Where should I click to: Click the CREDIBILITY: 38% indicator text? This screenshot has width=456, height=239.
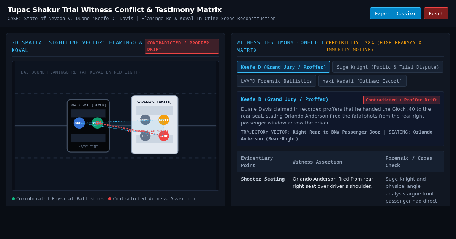tap(374, 46)
